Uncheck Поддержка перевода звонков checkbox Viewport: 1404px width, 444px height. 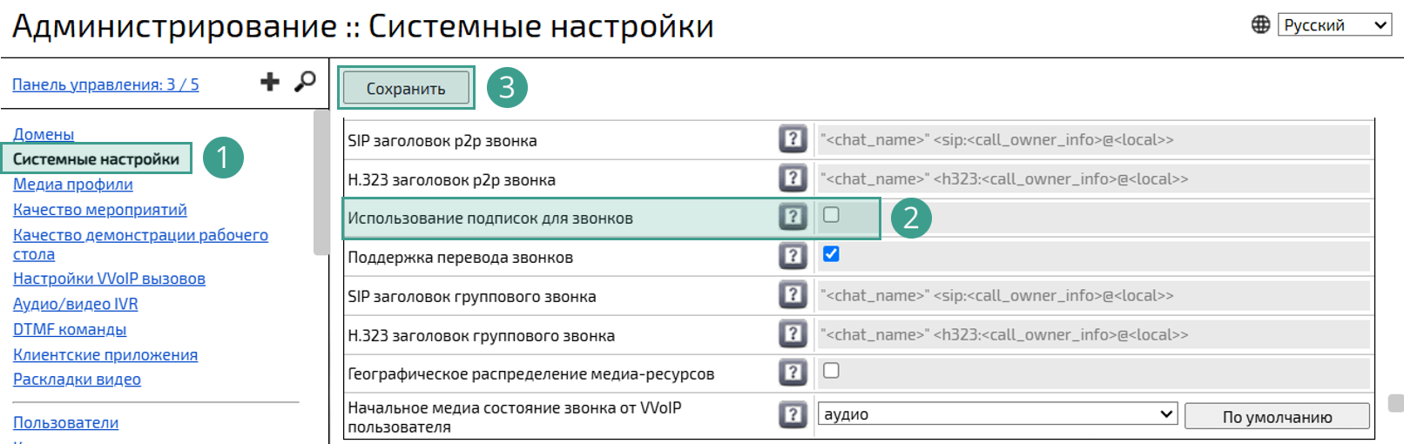[831, 254]
